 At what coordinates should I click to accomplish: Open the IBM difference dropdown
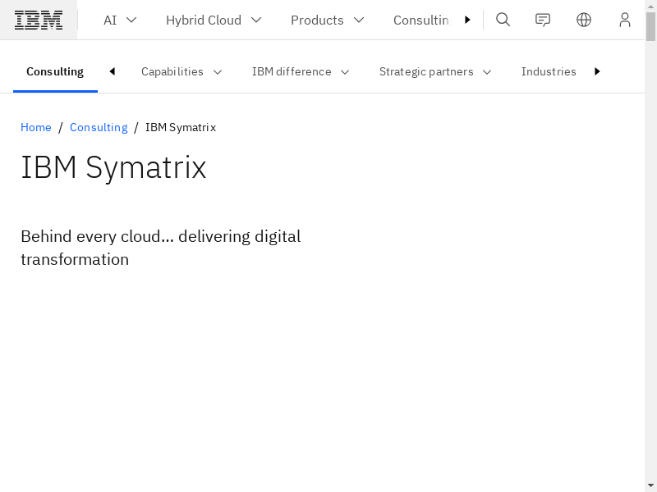click(301, 71)
